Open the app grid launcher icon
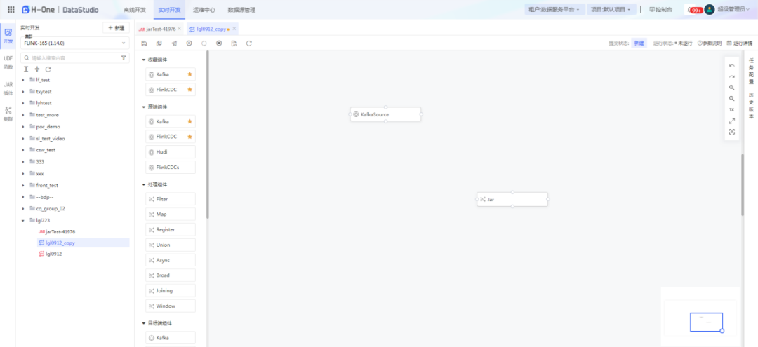758x347 pixels. [x=11, y=10]
